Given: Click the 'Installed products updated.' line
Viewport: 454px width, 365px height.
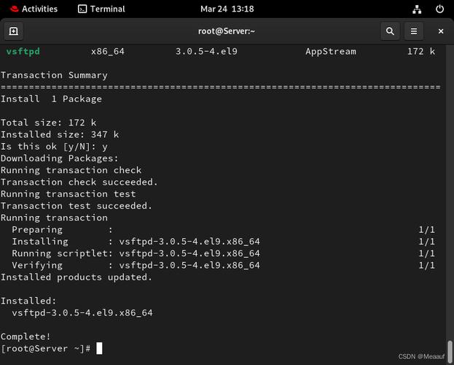Looking at the screenshot, I should coord(77,277).
